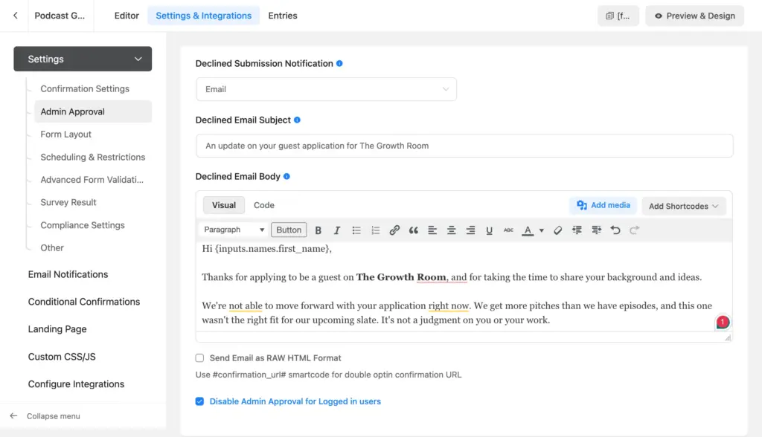Insert a numbered list in editor

(x=375, y=230)
